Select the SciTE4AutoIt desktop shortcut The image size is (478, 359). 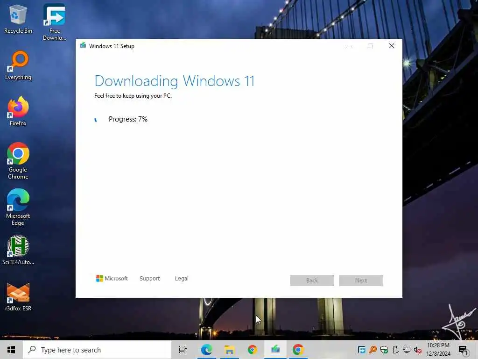tap(18, 250)
